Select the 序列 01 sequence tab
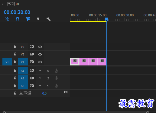 pyautogui.click(x=13, y=4)
